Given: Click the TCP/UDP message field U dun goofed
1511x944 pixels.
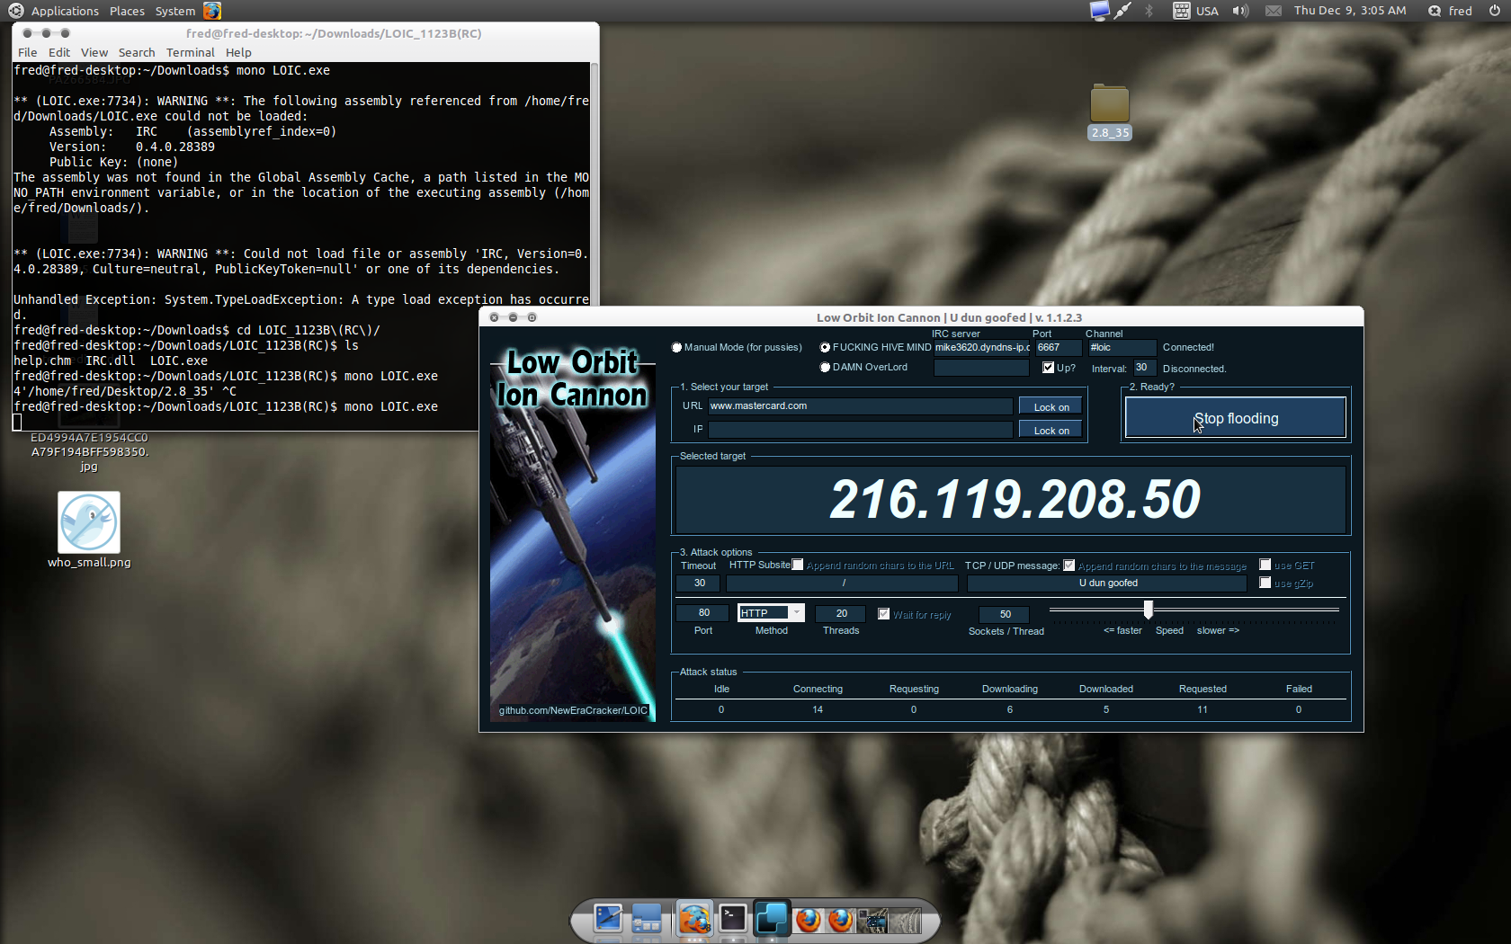Looking at the screenshot, I should (1107, 583).
